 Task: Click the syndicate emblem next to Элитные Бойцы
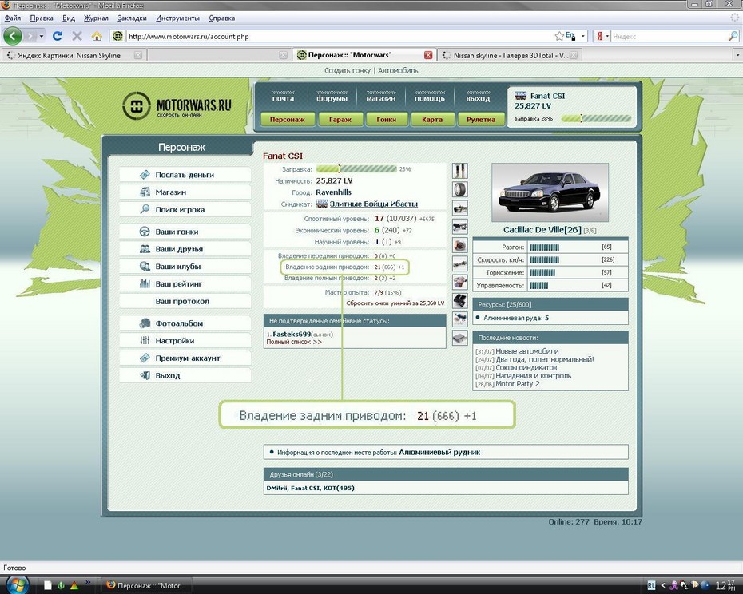click(x=322, y=204)
